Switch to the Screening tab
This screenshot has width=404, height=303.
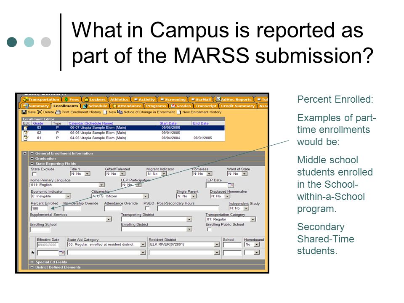173,99
